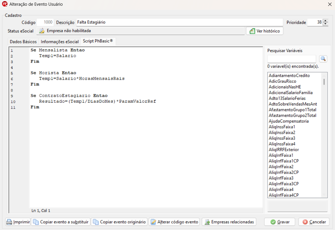Image resolution: width=335 pixels, height=230 pixels.
Task: Click the Pesquisar Variáveis search box
Action: [x=292, y=59]
